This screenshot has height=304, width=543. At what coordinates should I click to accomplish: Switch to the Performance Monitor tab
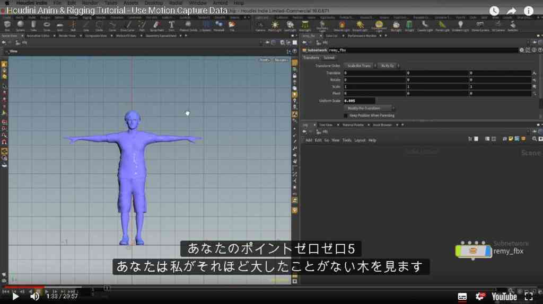(x=362, y=35)
